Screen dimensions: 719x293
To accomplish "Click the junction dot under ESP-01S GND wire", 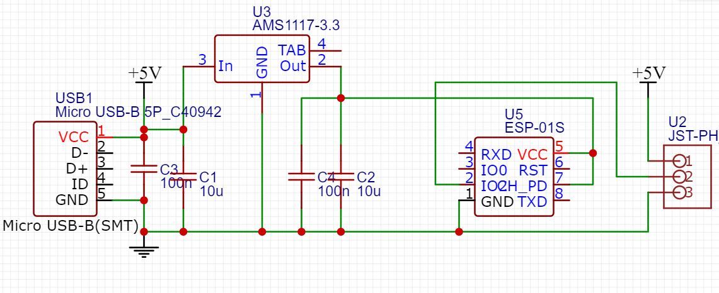I will (459, 231).
